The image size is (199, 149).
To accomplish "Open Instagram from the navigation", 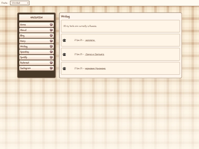I will 36,68.
